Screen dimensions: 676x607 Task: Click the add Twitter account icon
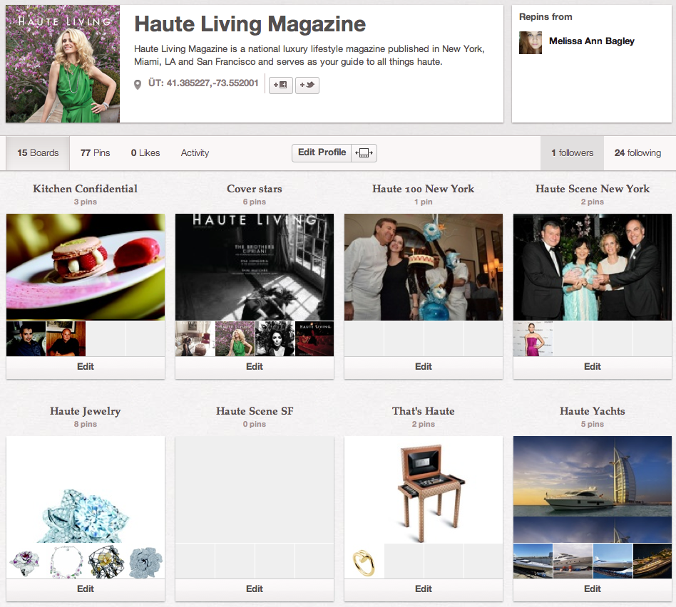(x=307, y=85)
